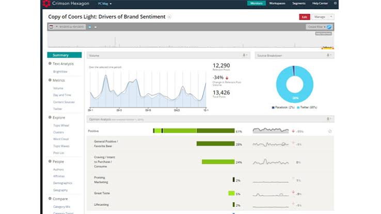The image size is (381, 214).
Task: Collapse the People section
Action: [x=50, y=161]
